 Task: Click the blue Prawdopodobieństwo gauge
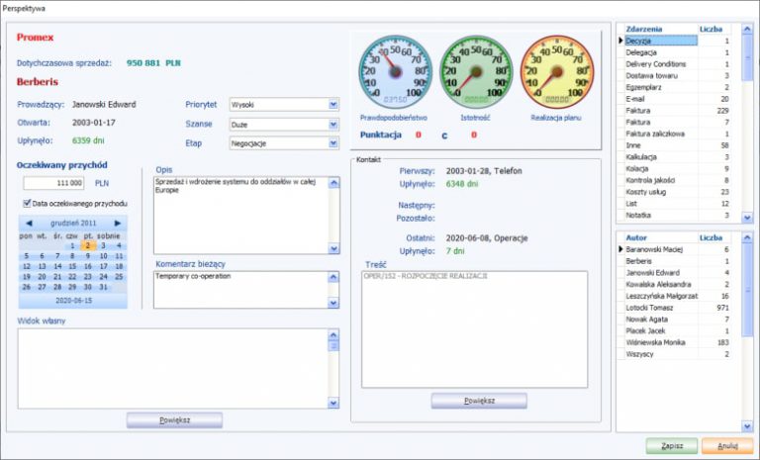tap(394, 73)
